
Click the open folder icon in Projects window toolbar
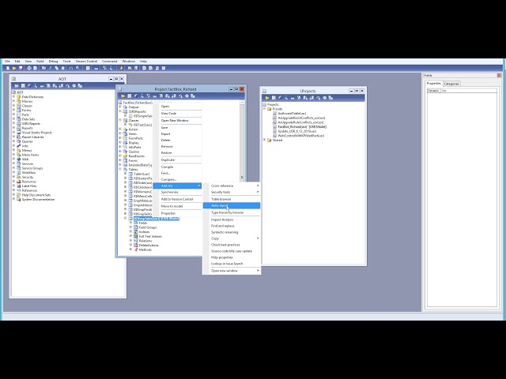(x=267, y=98)
